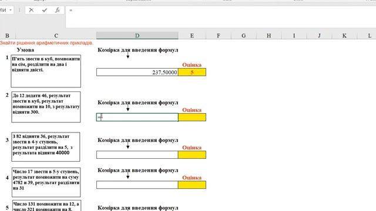Select column F header
The width and height of the screenshot is (376, 211).
(x=218, y=36)
